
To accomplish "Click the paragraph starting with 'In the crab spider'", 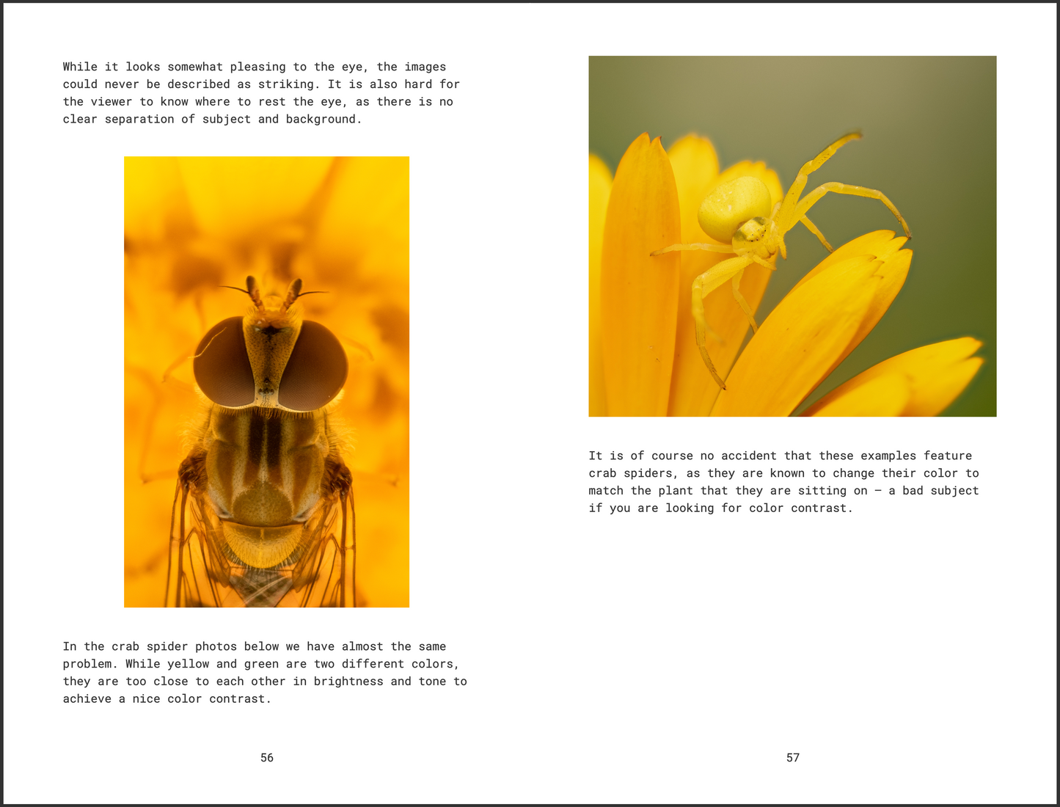I will tap(264, 672).
